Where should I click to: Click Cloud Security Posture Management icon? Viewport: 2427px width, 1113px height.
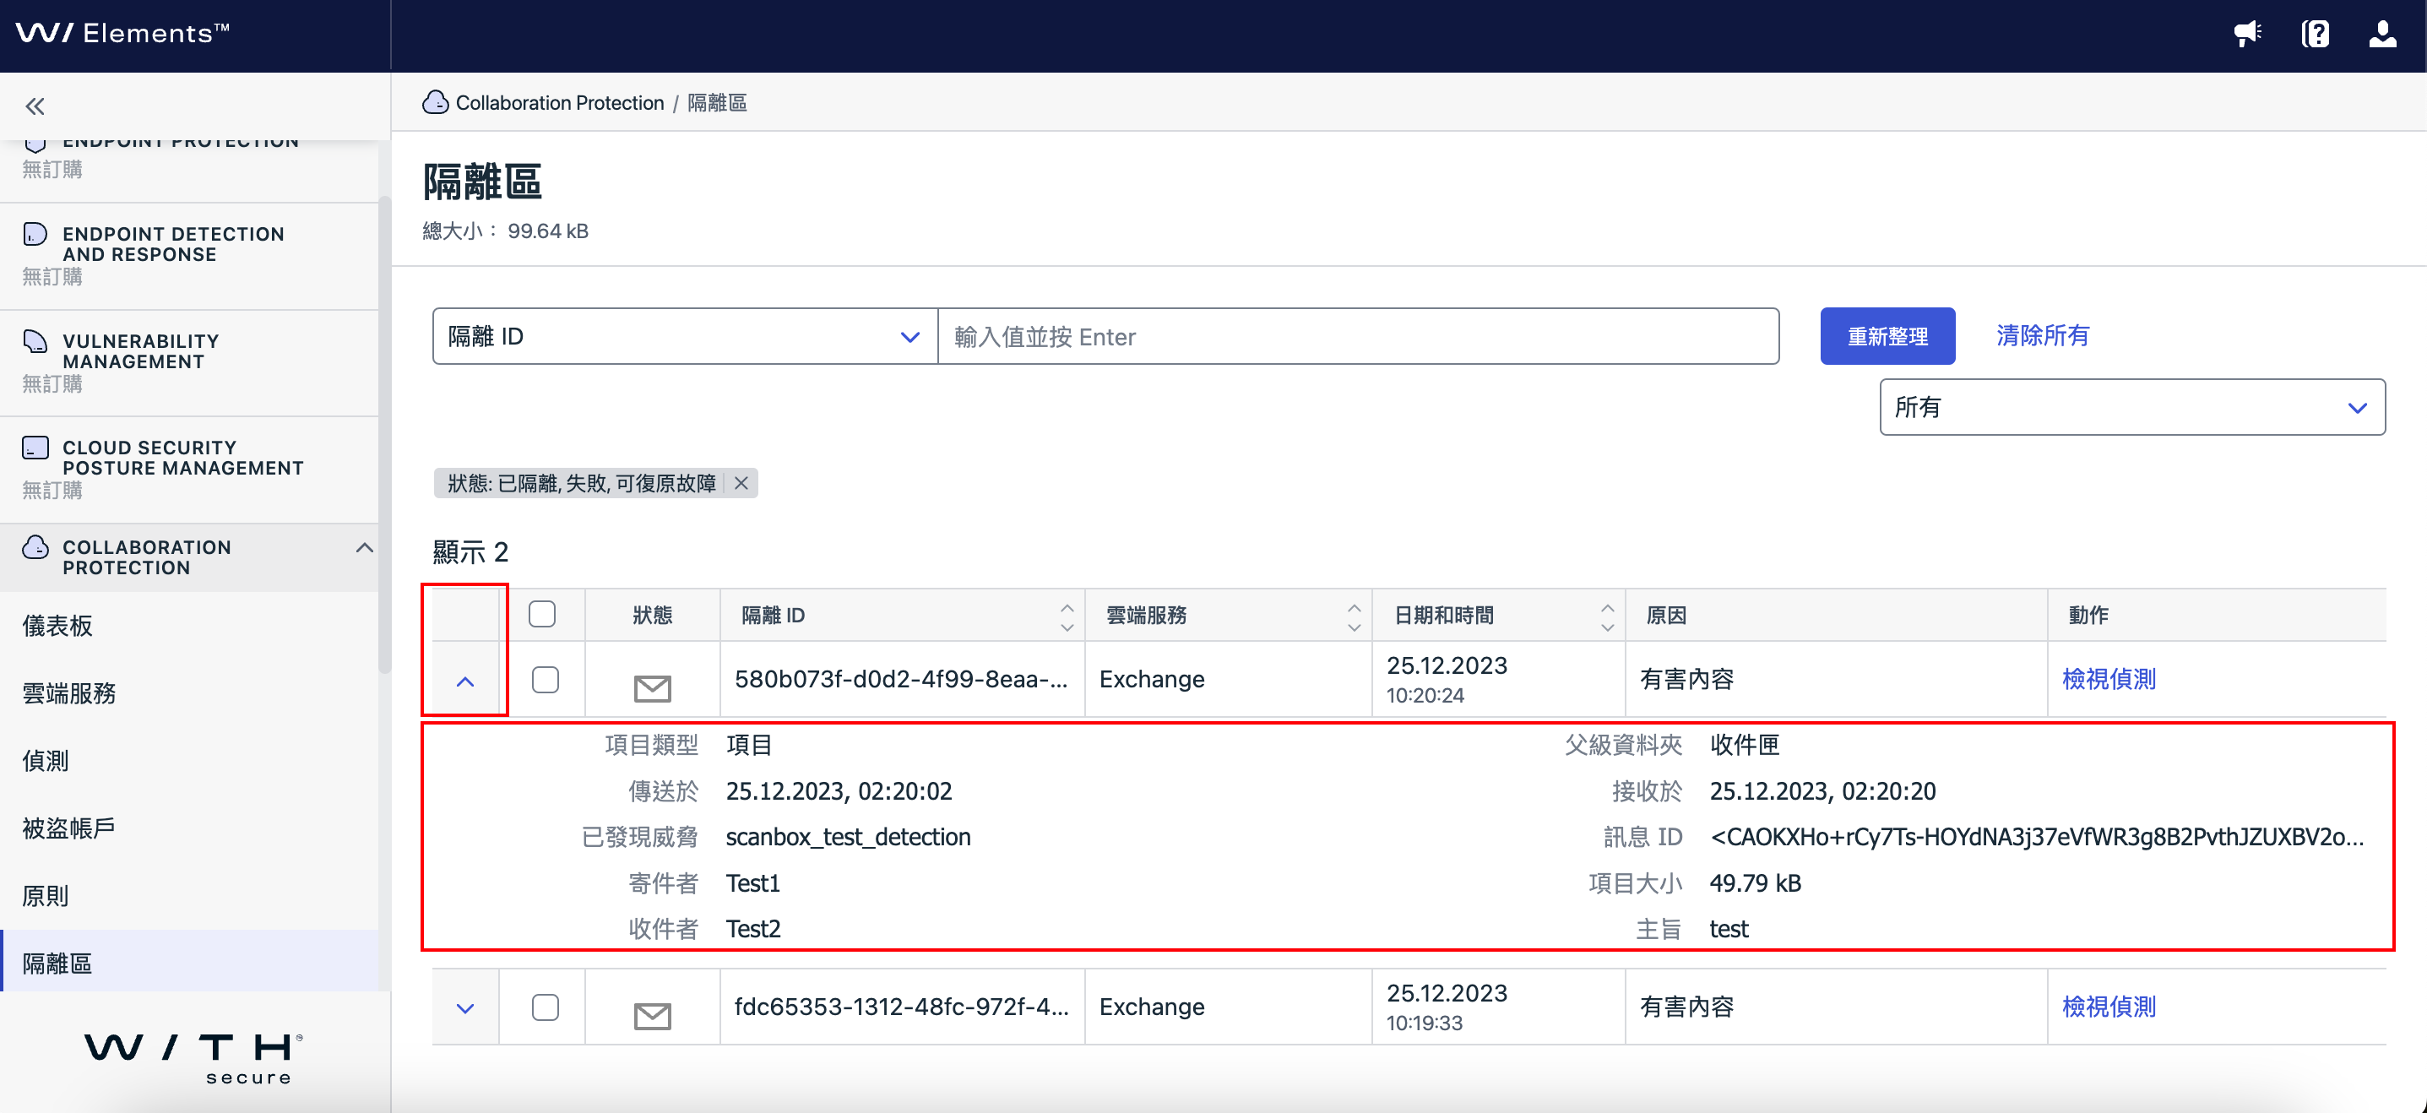(x=35, y=448)
